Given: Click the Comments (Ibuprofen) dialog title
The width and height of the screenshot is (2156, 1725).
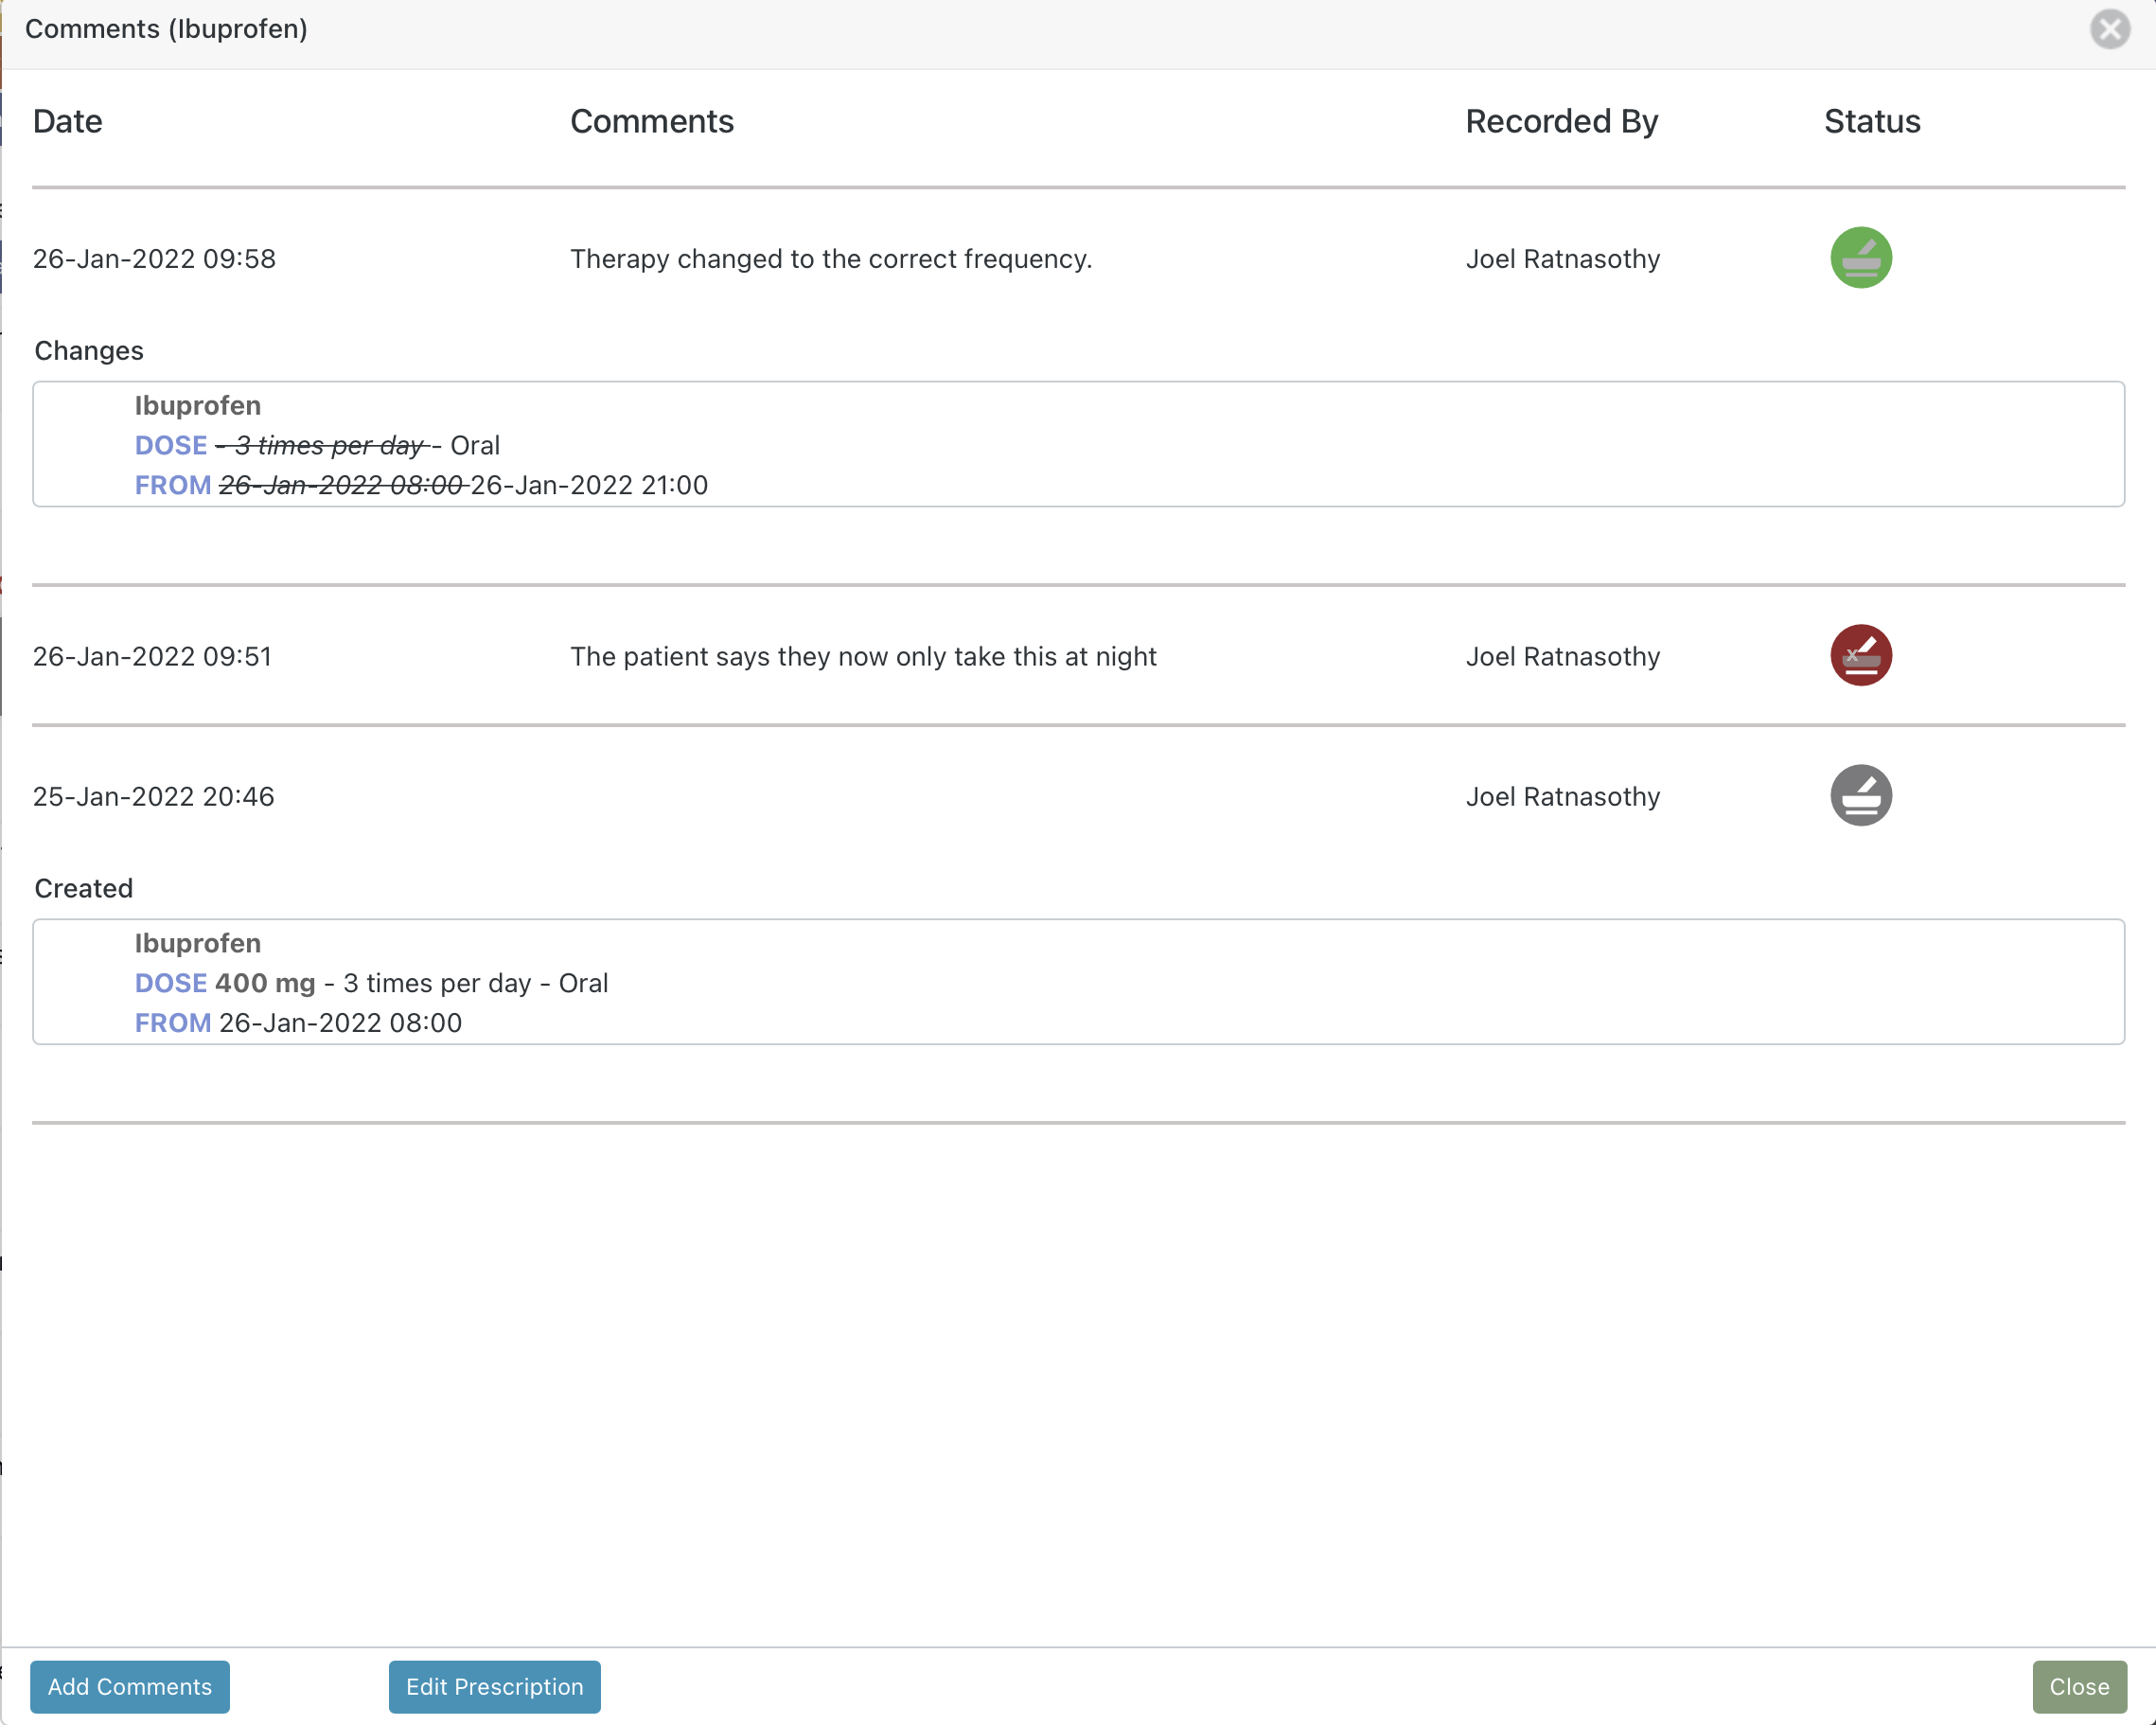Looking at the screenshot, I should pyautogui.click(x=166, y=29).
